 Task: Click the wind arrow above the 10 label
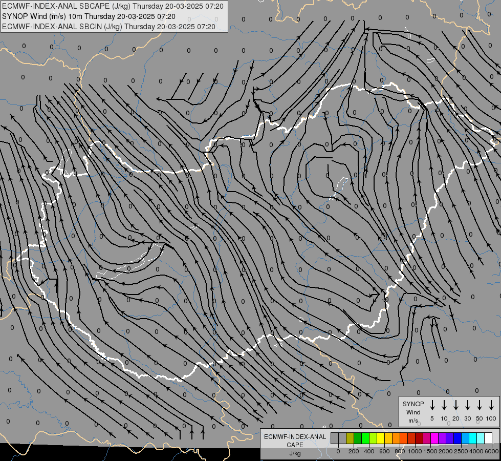coord(444,405)
